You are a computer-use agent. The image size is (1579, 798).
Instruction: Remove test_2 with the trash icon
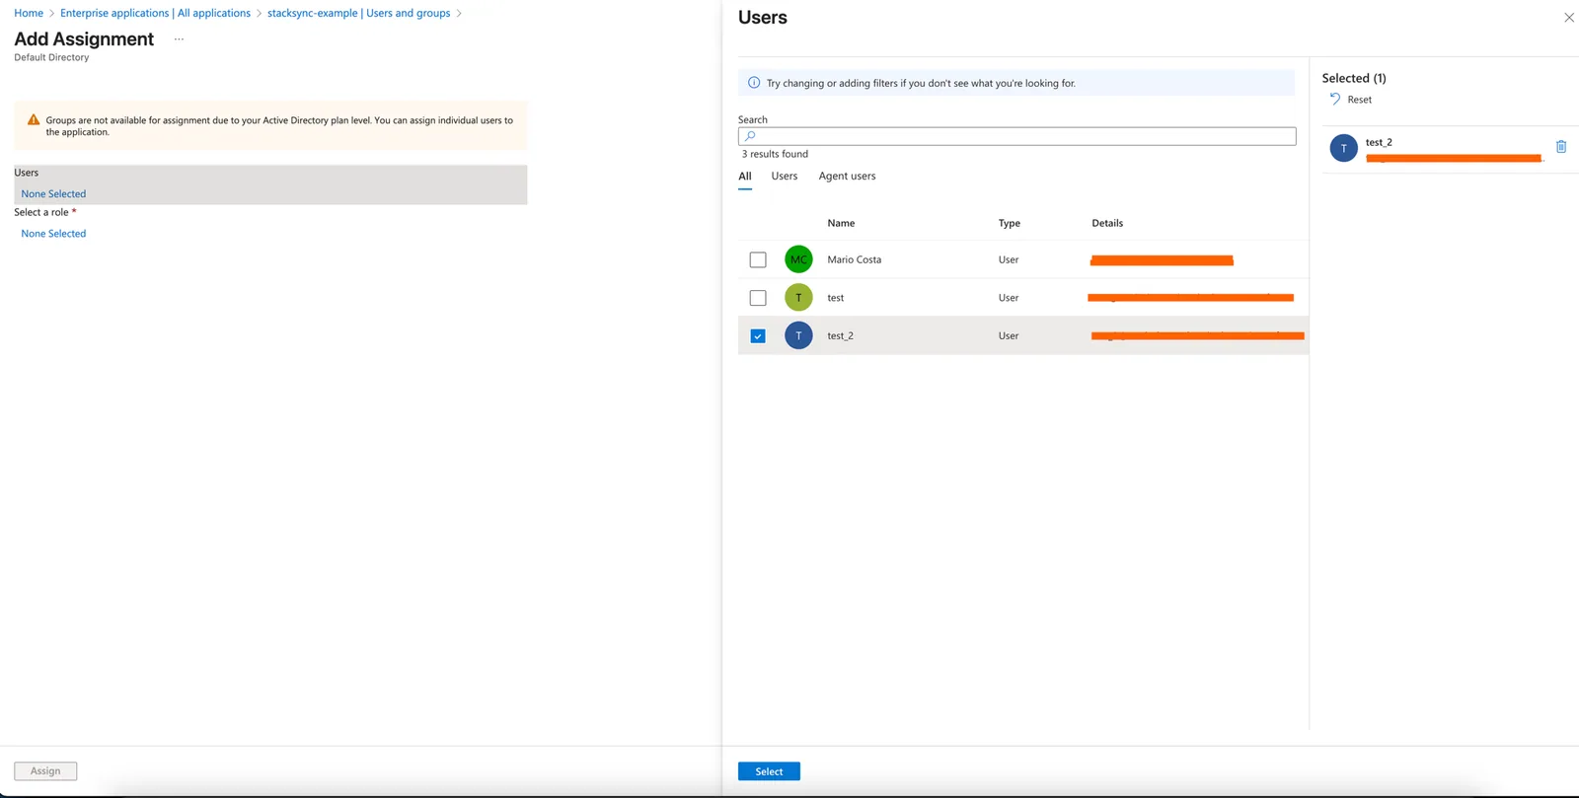pos(1561,147)
